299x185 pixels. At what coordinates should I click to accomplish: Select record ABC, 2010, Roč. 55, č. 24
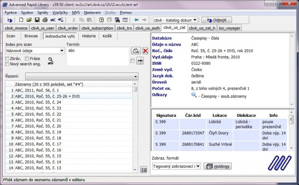pyautogui.click(x=38, y=102)
